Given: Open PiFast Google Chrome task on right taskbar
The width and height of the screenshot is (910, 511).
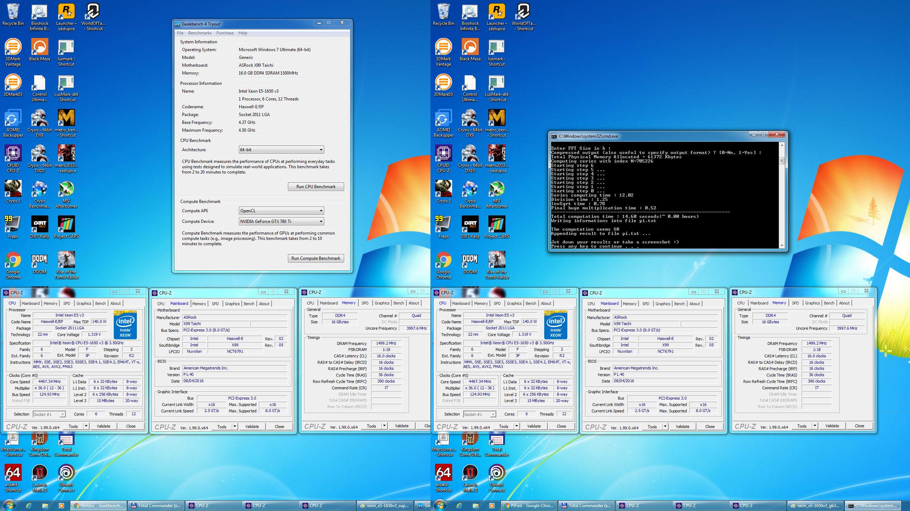Looking at the screenshot, I should tap(529, 506).
